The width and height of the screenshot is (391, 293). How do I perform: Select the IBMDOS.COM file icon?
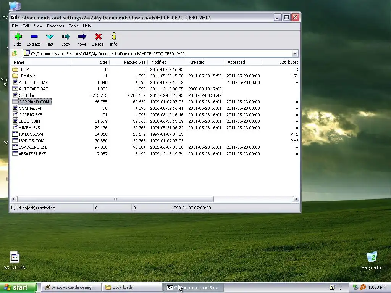[x=15, y=140]
